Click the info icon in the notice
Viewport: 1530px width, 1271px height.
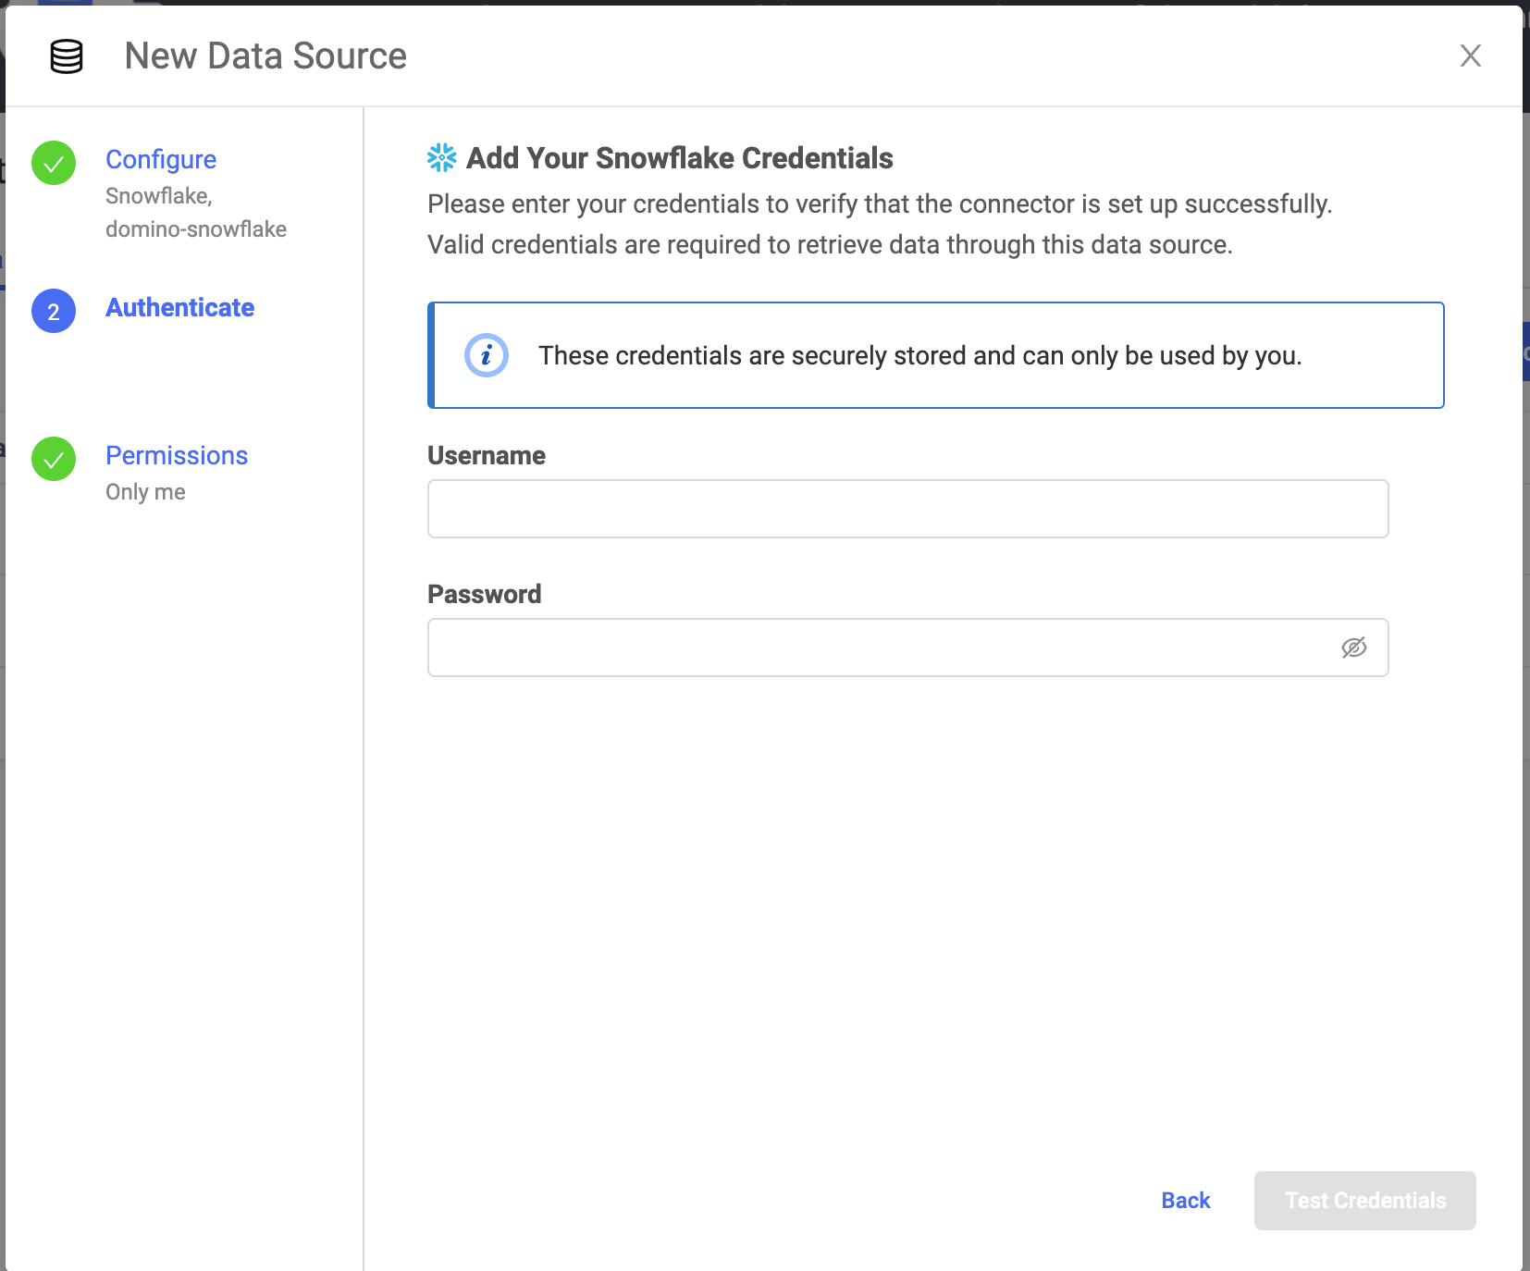(x=487, y=355)
